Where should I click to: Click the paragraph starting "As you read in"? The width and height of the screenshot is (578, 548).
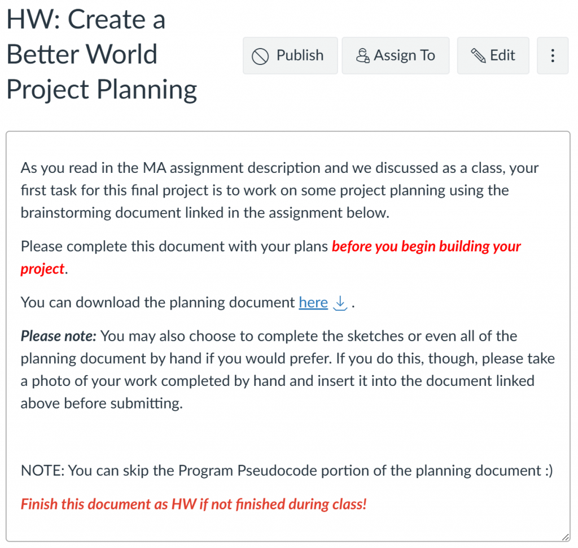click(x=279, y=190)
